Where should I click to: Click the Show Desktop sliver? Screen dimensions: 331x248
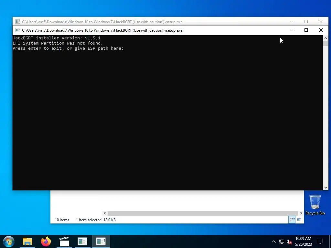pyautogui.click(x=330, y=242)
